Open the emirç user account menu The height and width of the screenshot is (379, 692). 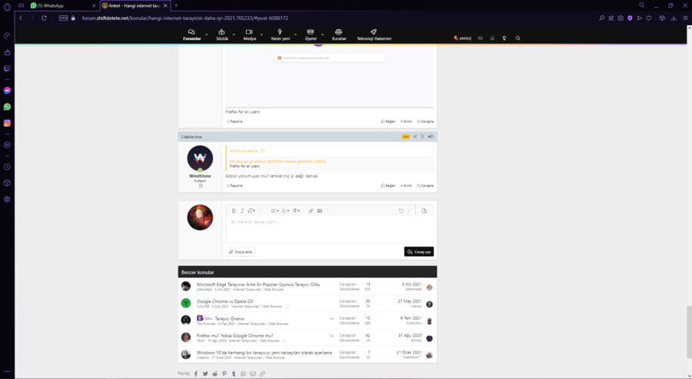tap(463, 38)
